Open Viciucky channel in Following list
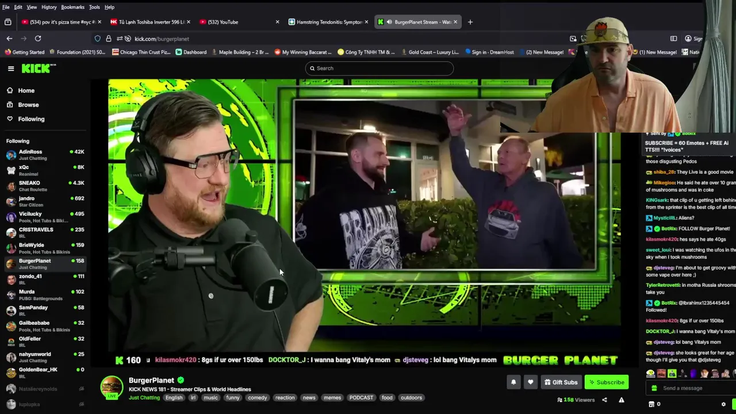Image resolution: width=736 pixels, height=414 pixels. click(45, 216)
